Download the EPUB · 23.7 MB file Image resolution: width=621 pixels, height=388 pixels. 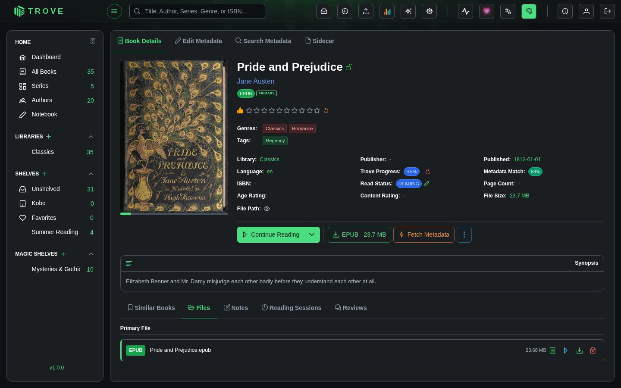point(360,235)
